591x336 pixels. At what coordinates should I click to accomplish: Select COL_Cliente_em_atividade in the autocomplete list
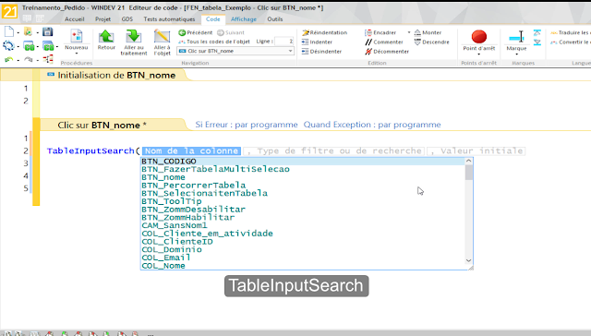point(304,234)
